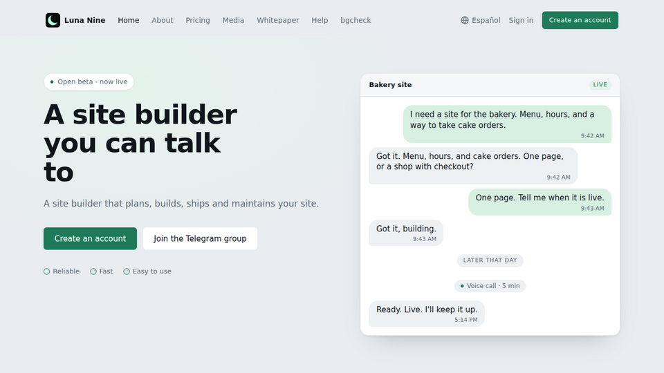This screenshot has height=373, width=664.
Task: Open the bgcheck nav link
Action: click(356, 20)
